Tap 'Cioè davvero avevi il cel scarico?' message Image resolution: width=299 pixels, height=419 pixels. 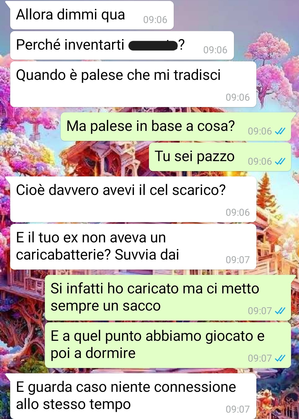pyautogui.click(x=133, y=199)
